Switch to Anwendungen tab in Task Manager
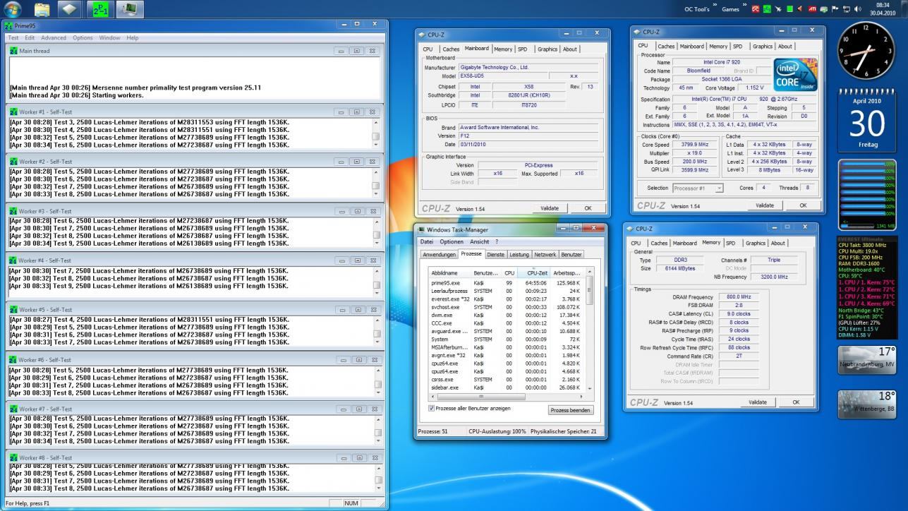This screenshot has height=511, width=908. tap(439, 254)
